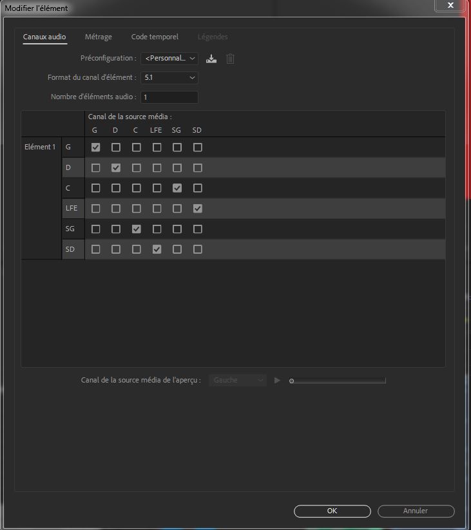Uncheck LFE row, SD source checkbox
The width and height of the screenshot is (471, 530).
tap(198, 209)
